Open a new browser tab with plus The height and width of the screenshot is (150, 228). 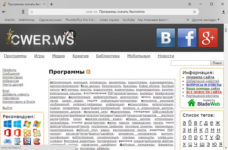pyautogui.click(x=52, y=4)
